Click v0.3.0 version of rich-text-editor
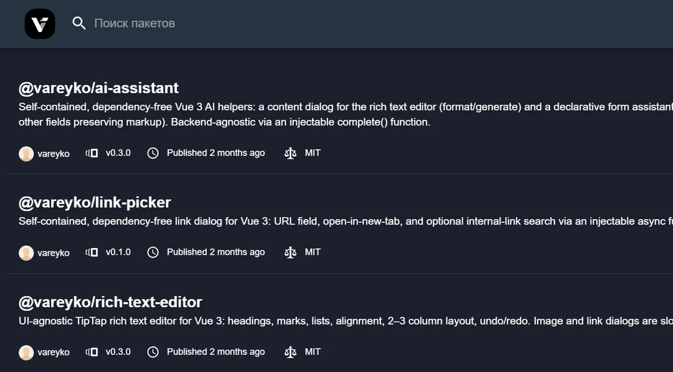Viewport: 673px width, 372px height. (118, 352)
